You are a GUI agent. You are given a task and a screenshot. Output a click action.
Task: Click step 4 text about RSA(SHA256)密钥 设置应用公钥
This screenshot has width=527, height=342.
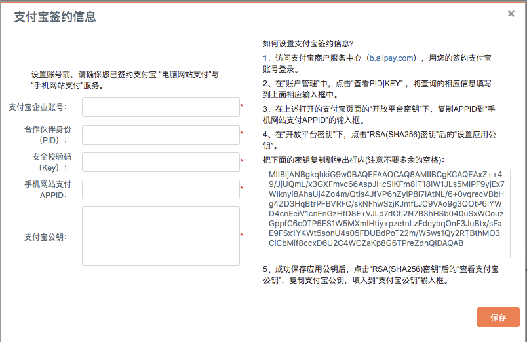380,140
